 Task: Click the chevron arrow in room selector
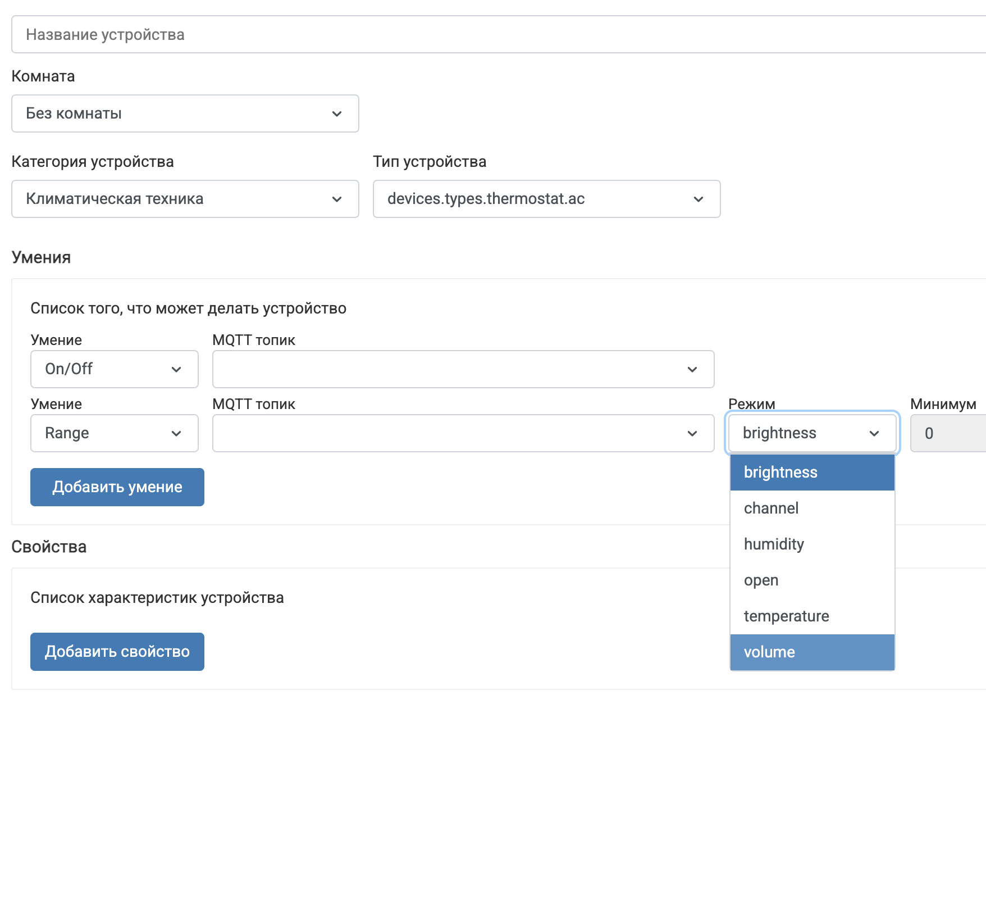pos(337,114)
